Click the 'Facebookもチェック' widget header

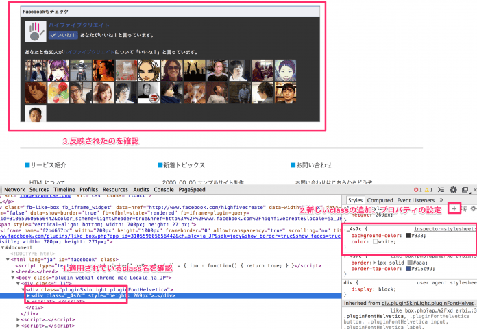(170, 12)
